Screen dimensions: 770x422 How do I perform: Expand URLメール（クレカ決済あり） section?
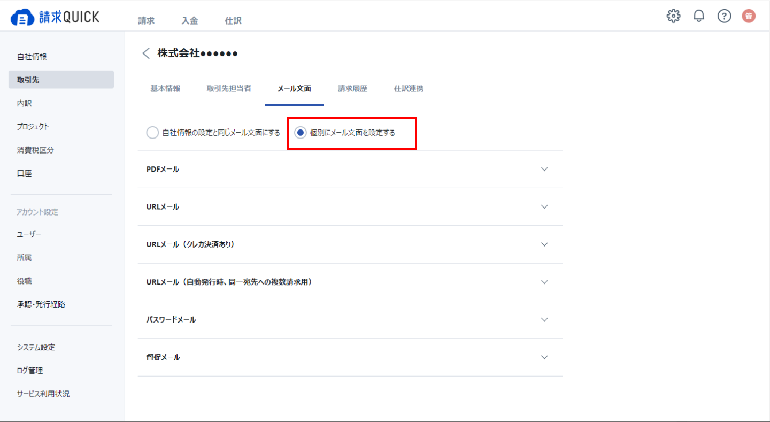(x=350, y=244)
